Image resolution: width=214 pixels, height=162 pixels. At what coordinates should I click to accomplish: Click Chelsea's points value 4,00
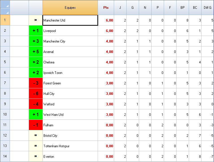pyautogui.click(x=106, y=62)
